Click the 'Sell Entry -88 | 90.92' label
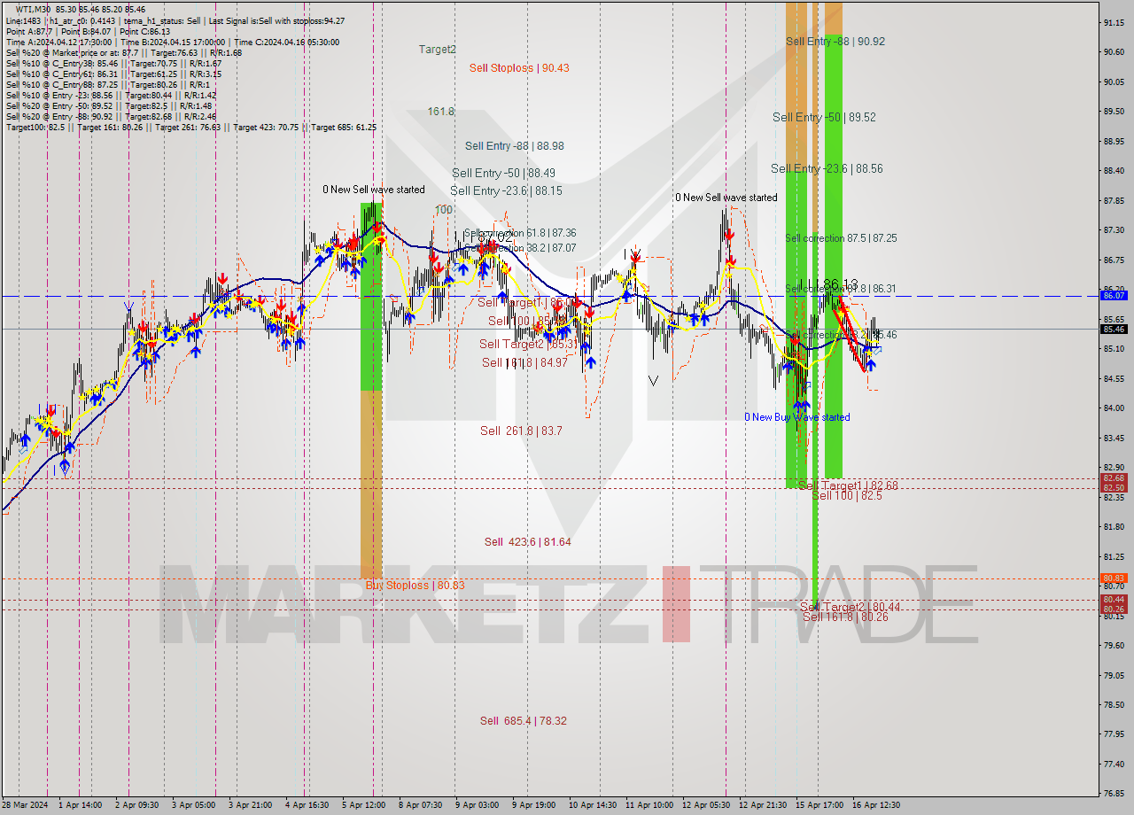 point(835,42)
